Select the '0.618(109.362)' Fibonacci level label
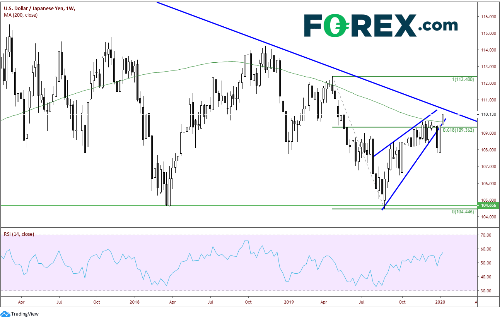Image resolution: width=502 pixels, height=321 pixels. click(x=459, y=130)
